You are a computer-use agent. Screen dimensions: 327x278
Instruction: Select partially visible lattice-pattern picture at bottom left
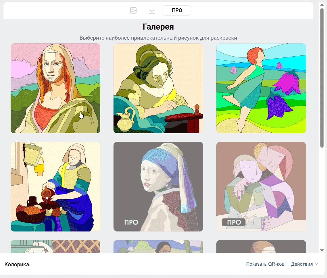point(55,246)
